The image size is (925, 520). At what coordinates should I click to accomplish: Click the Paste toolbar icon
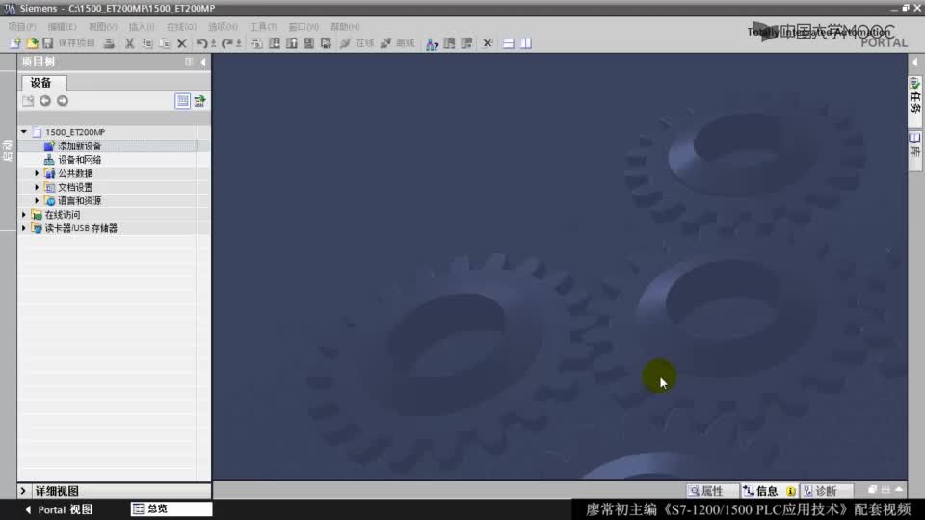tap(165, 43)
